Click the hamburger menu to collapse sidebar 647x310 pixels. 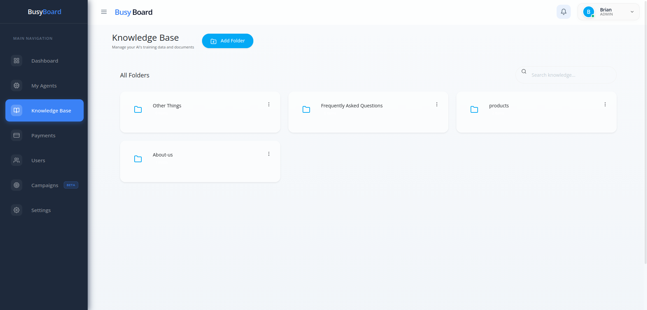click(104, 12)
